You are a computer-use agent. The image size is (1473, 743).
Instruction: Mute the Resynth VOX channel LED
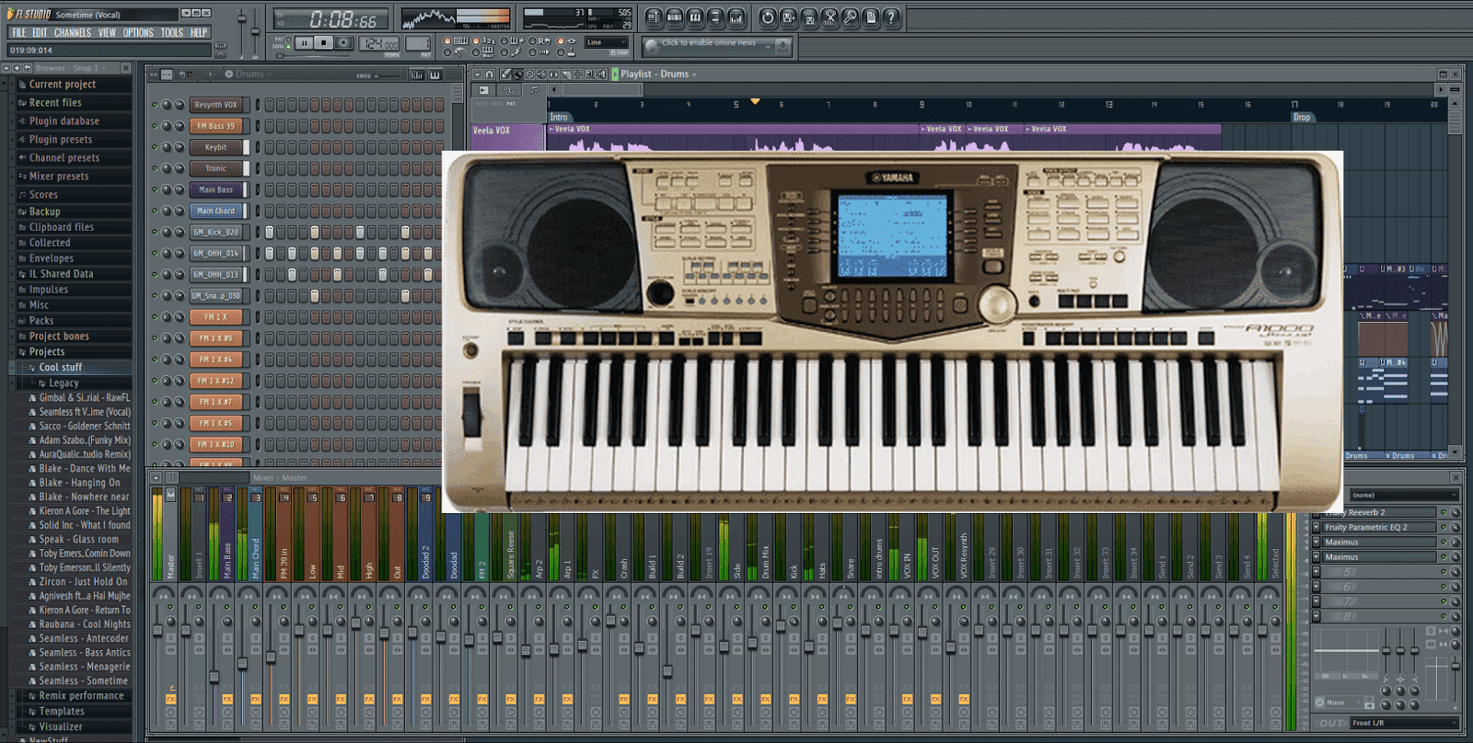(155, 105)
